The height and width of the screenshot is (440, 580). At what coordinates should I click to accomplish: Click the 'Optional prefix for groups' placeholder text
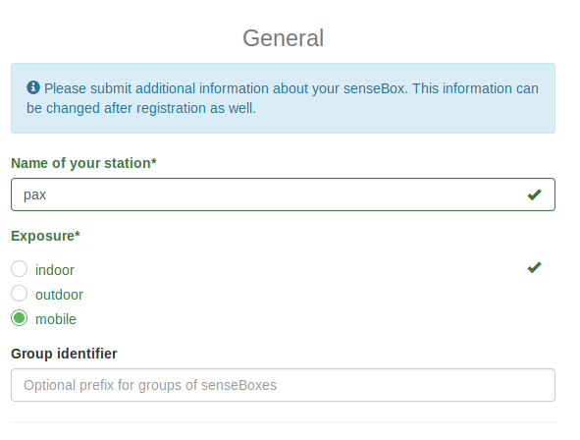click(x=150, y=385)
